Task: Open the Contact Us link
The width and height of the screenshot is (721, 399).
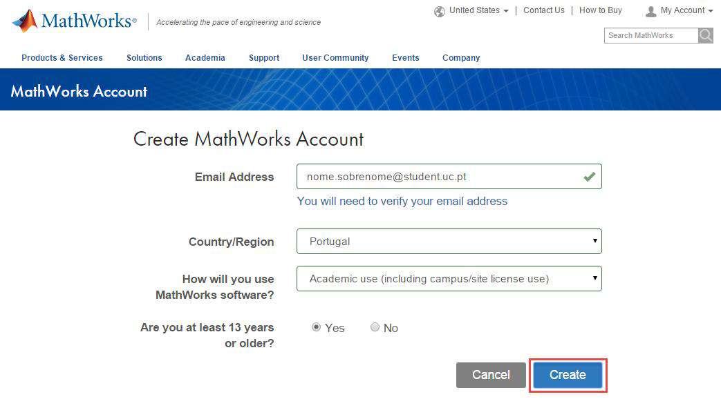Action: point(543,10)
